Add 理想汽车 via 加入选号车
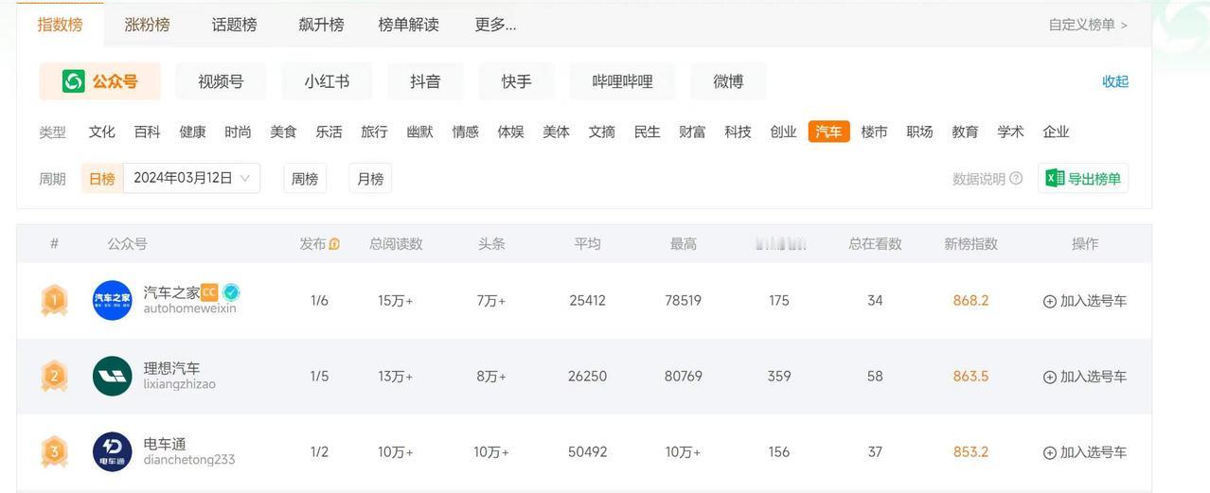The image size is (1210, 493). tap(1084, 377)
